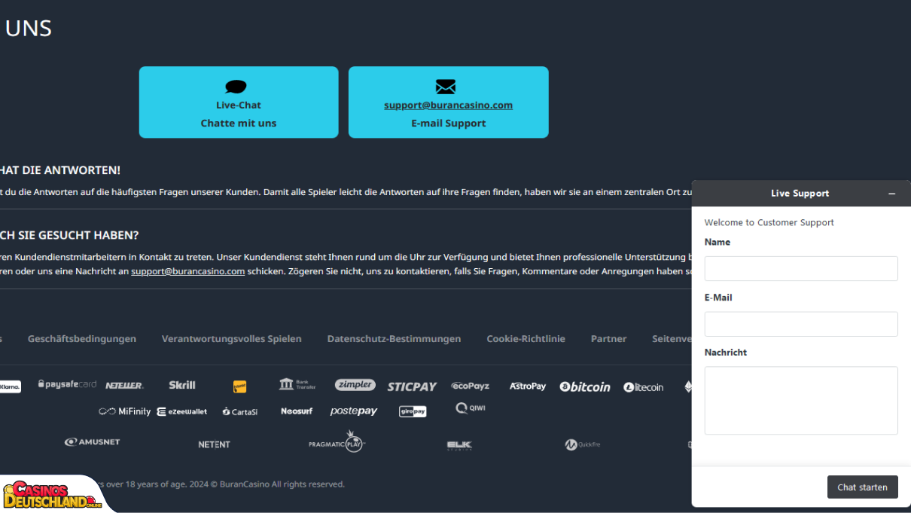Click the STICPAY payment logo

click(x=412, y=386)
